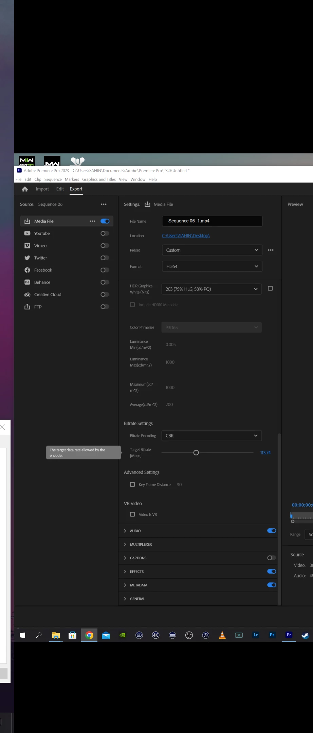Open Steam from the taskbar
This screenshot has width=313, height=733.
[305, 635]
